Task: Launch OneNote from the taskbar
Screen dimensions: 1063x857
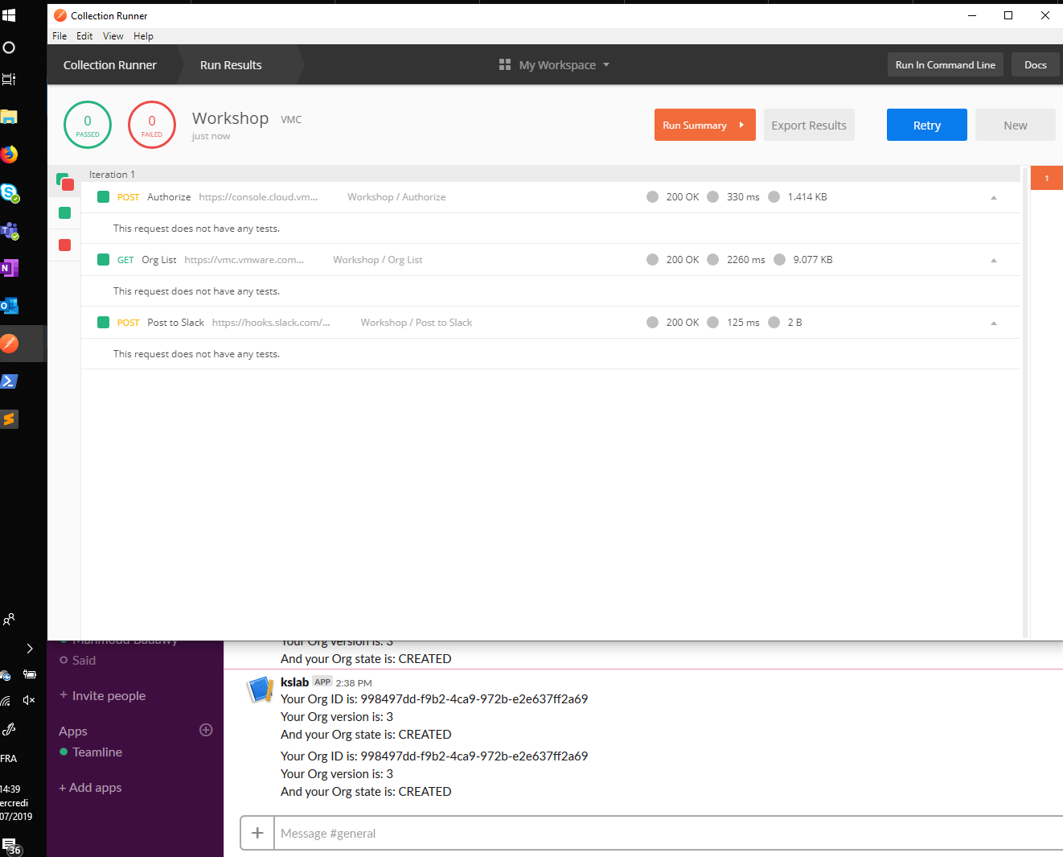Action: (x=9, y=268)
